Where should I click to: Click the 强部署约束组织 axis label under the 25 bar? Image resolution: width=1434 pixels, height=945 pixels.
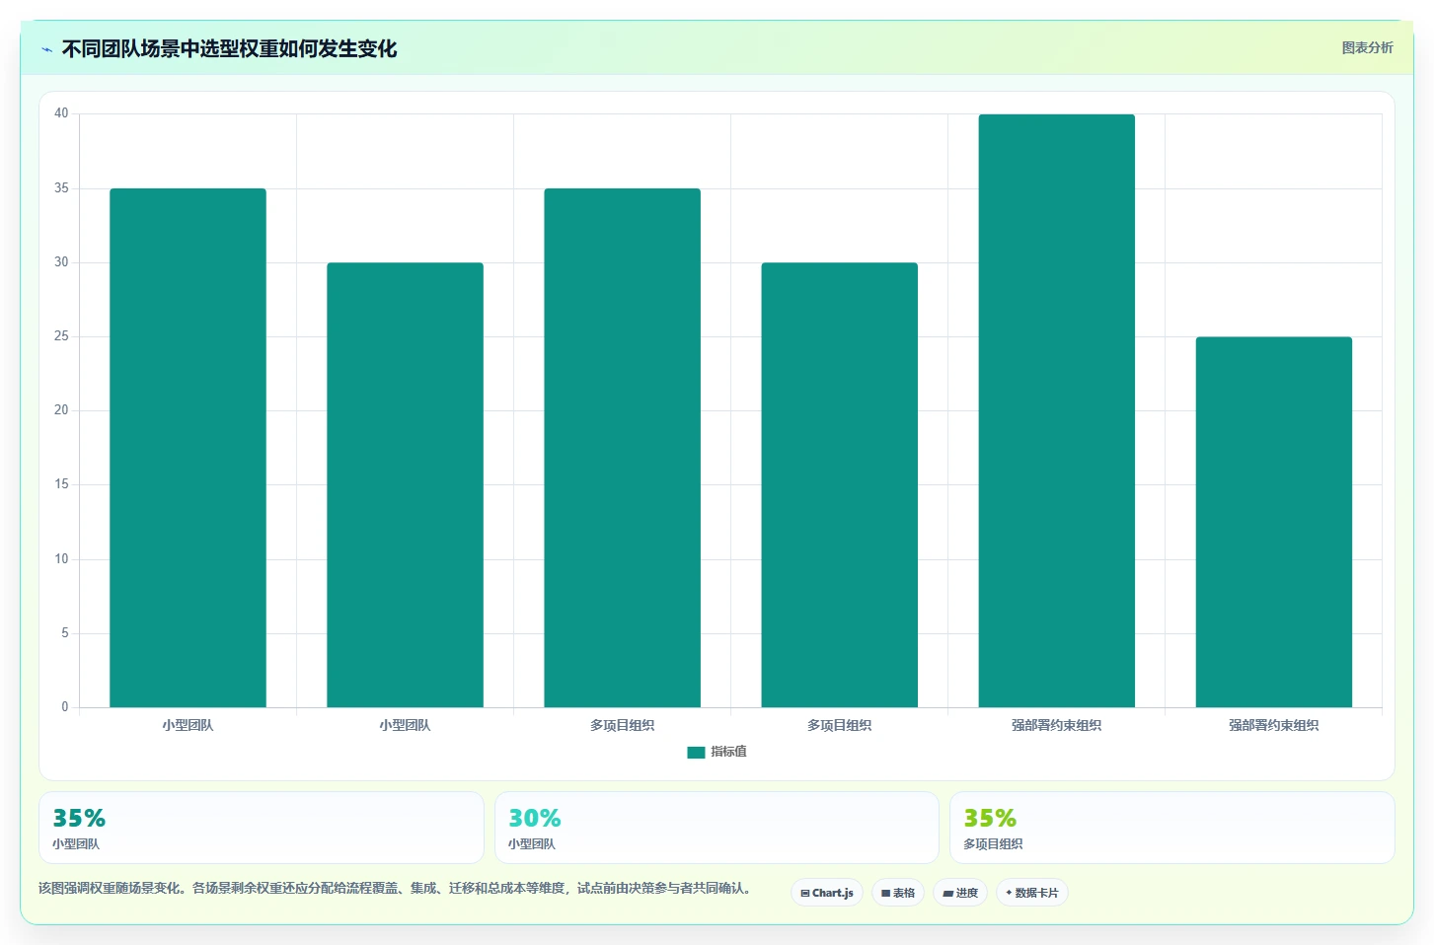coord(1273,725)
